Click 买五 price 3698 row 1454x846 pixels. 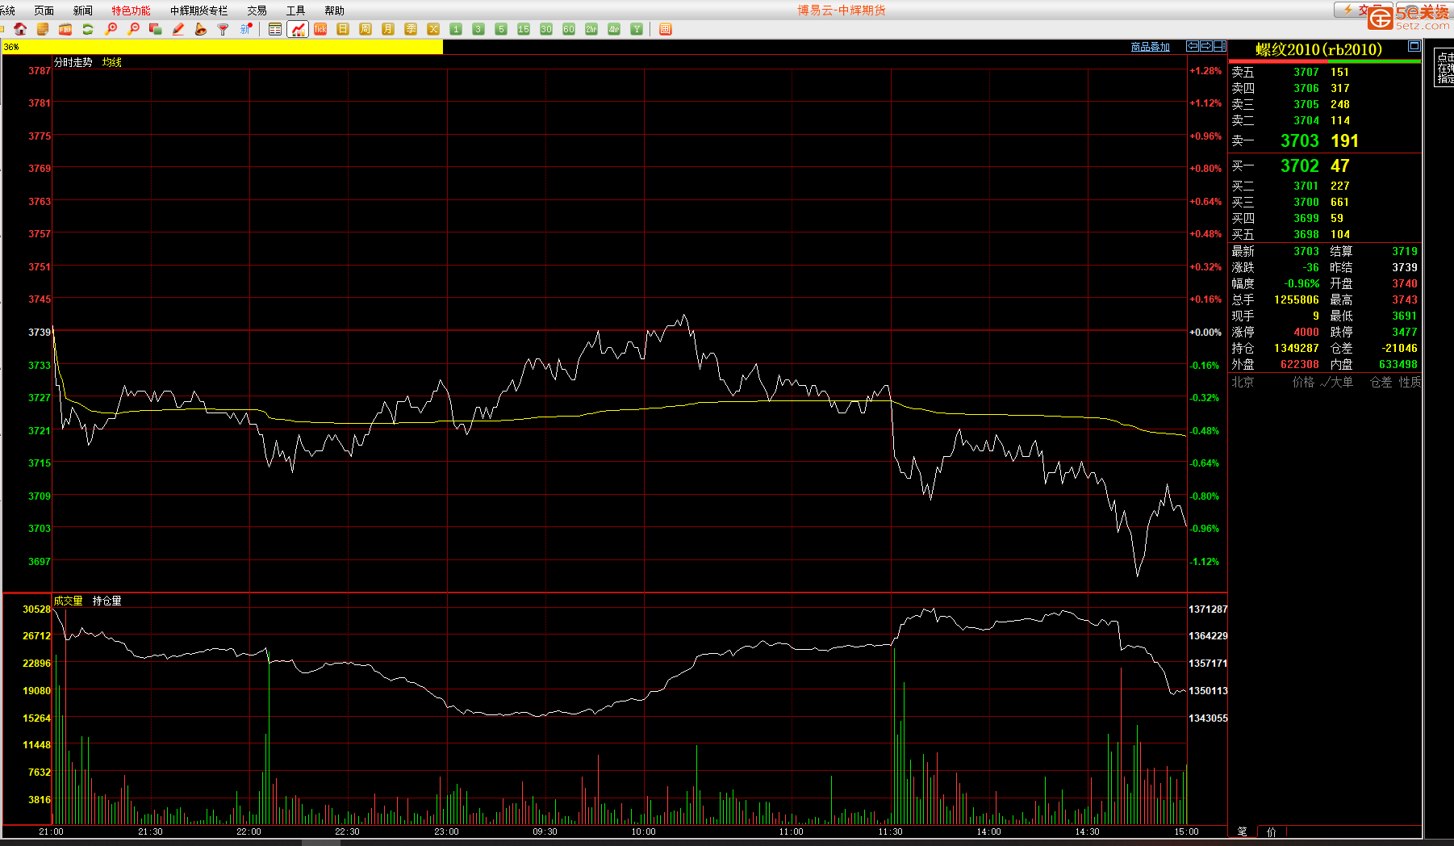point(1325,234)
